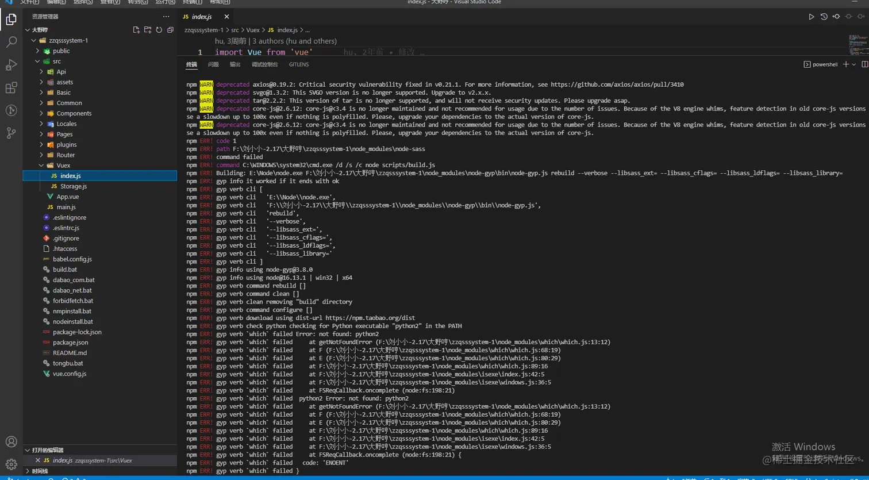Screen dimensions: 869x480
Task: Select the Router folder row
Action: pyautogui.click(x=99, y=155)
